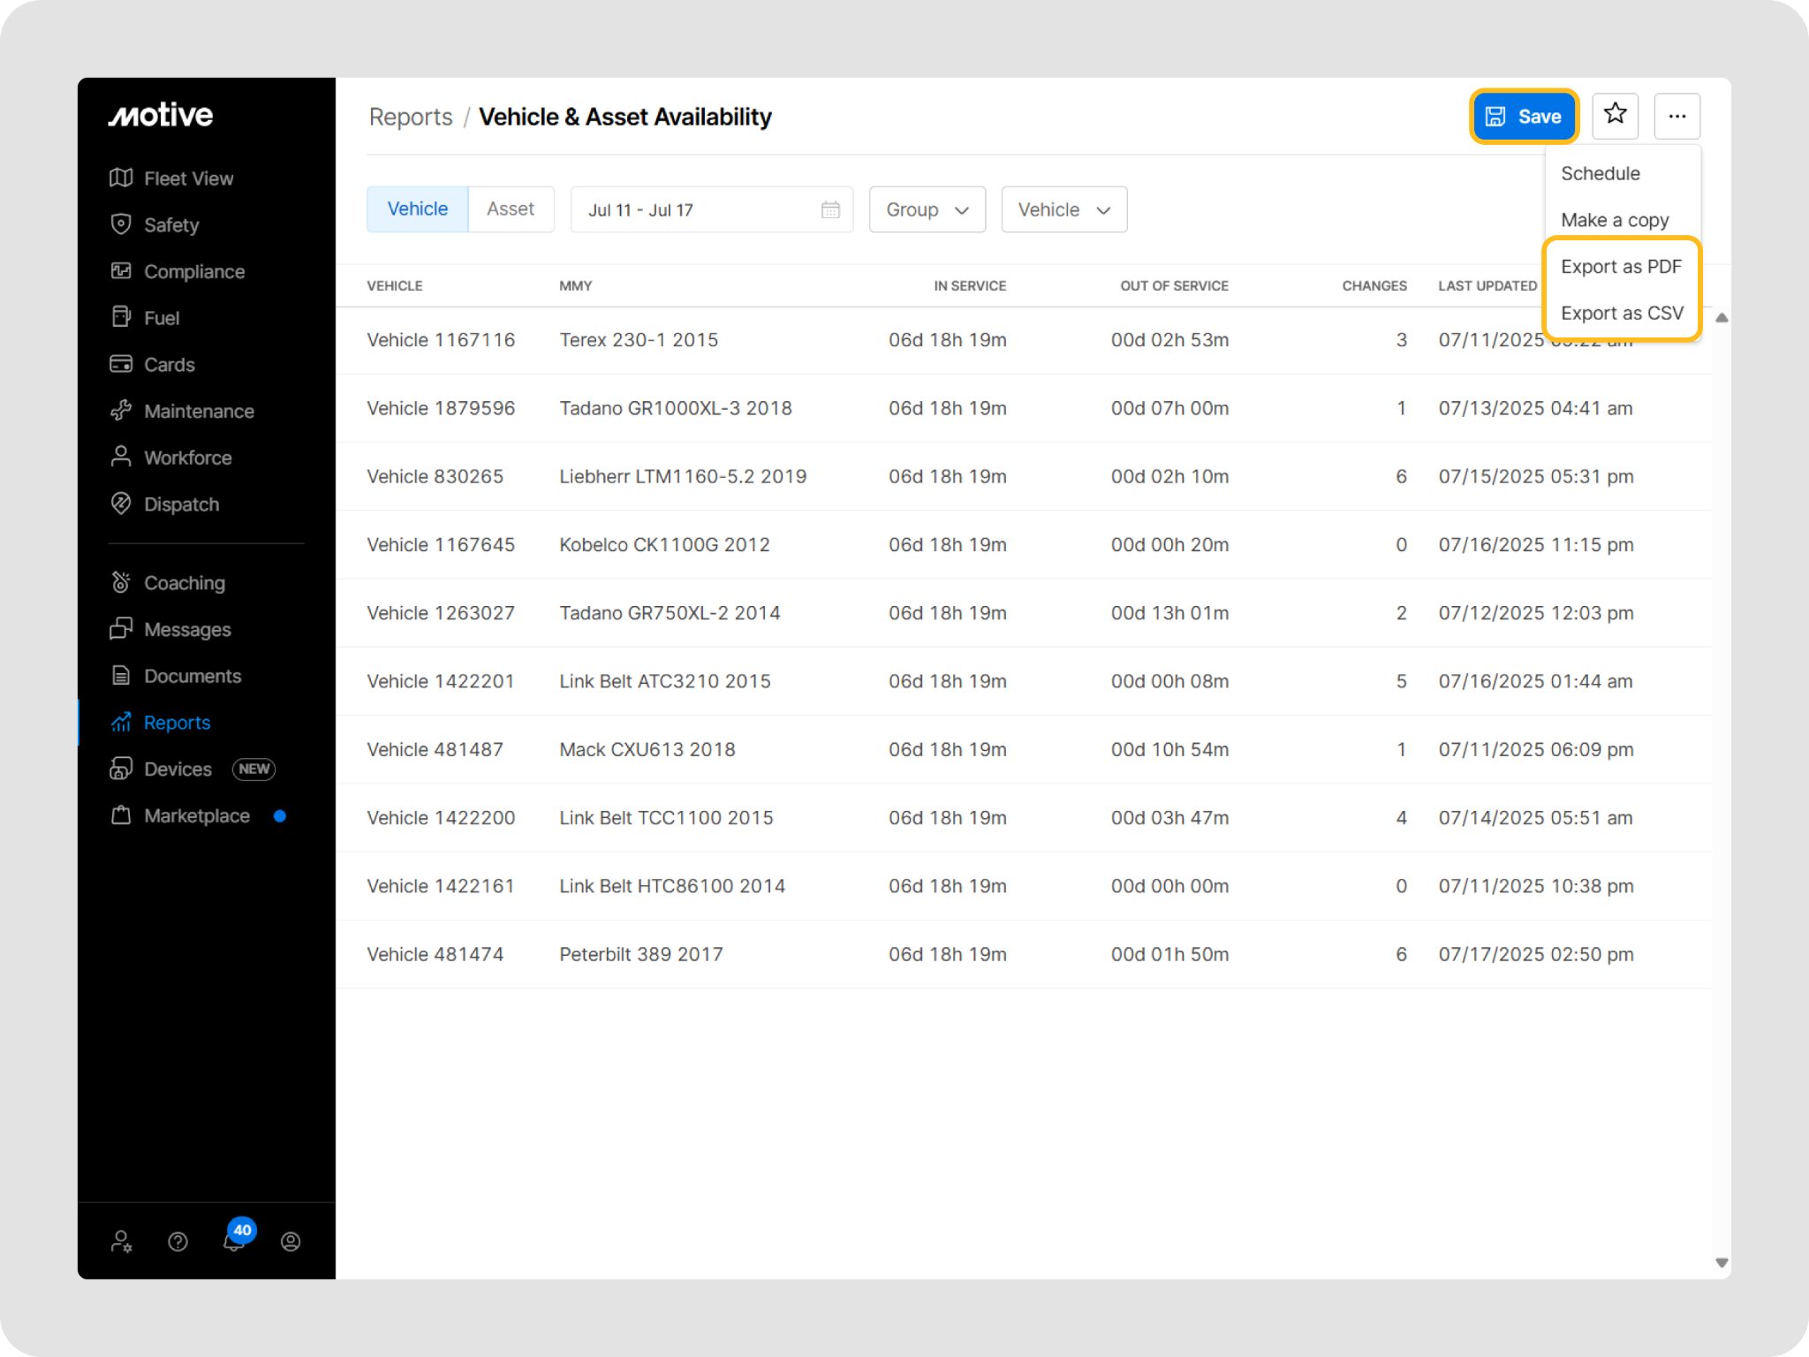Switch to the Vehicle toggle view
Viewport: 1809px width, 1357px height.
417,209
